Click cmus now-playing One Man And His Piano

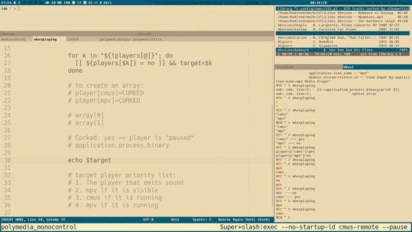pyautogui.click(x=342, y=50)
